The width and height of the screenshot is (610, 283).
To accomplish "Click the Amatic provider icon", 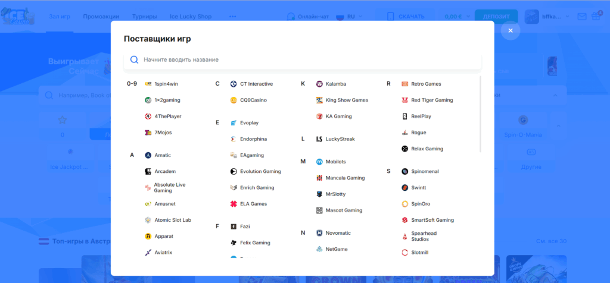I will click(148, 155).
